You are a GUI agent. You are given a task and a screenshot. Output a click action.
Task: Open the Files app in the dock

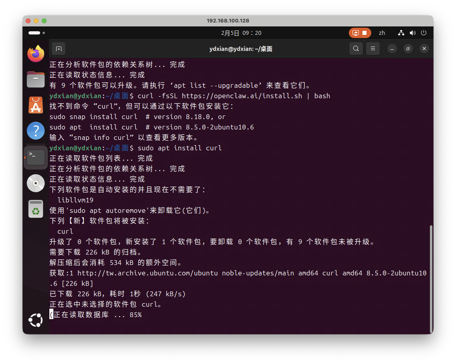[x=35, y=79]
